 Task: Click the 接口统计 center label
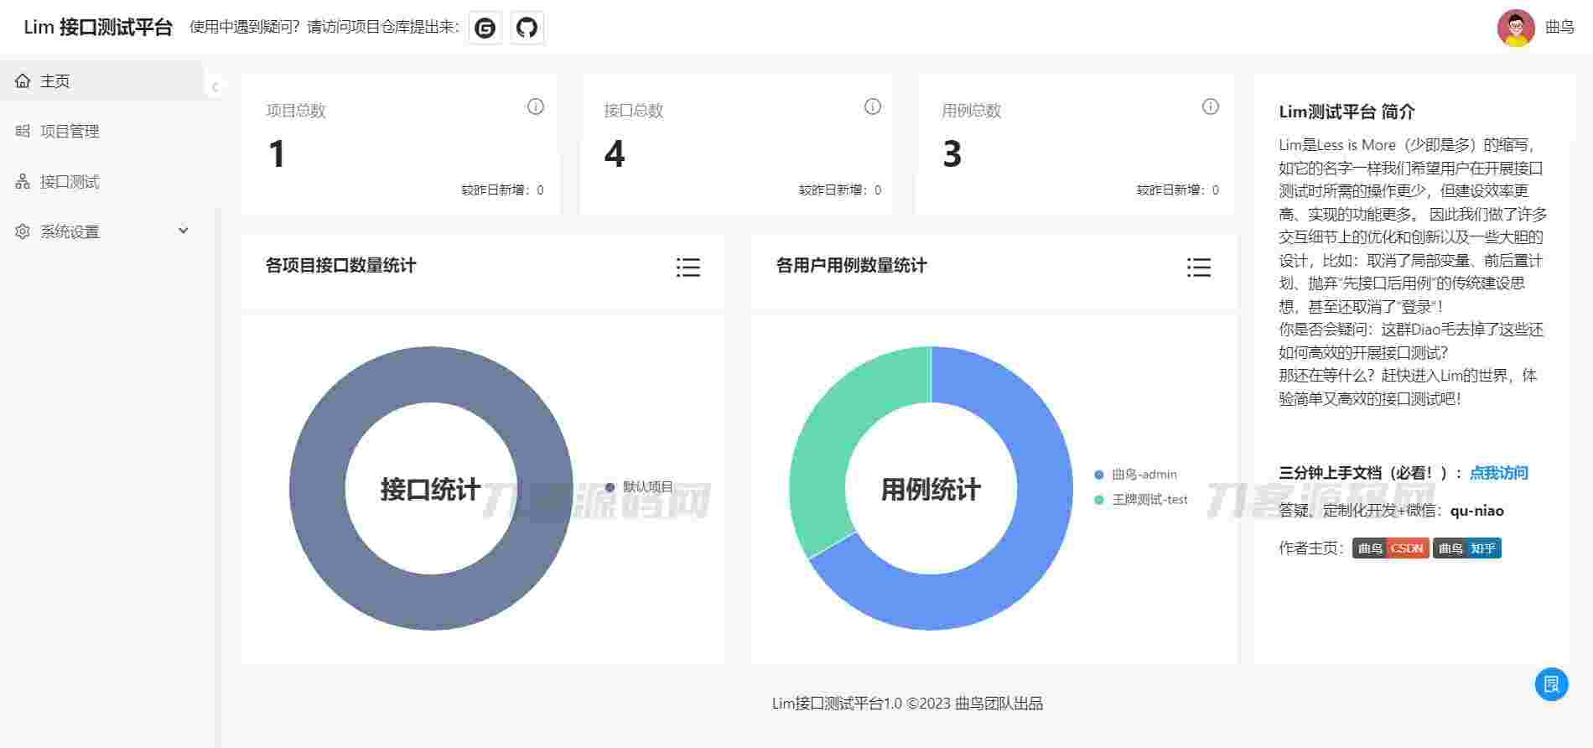click(430, 490)
